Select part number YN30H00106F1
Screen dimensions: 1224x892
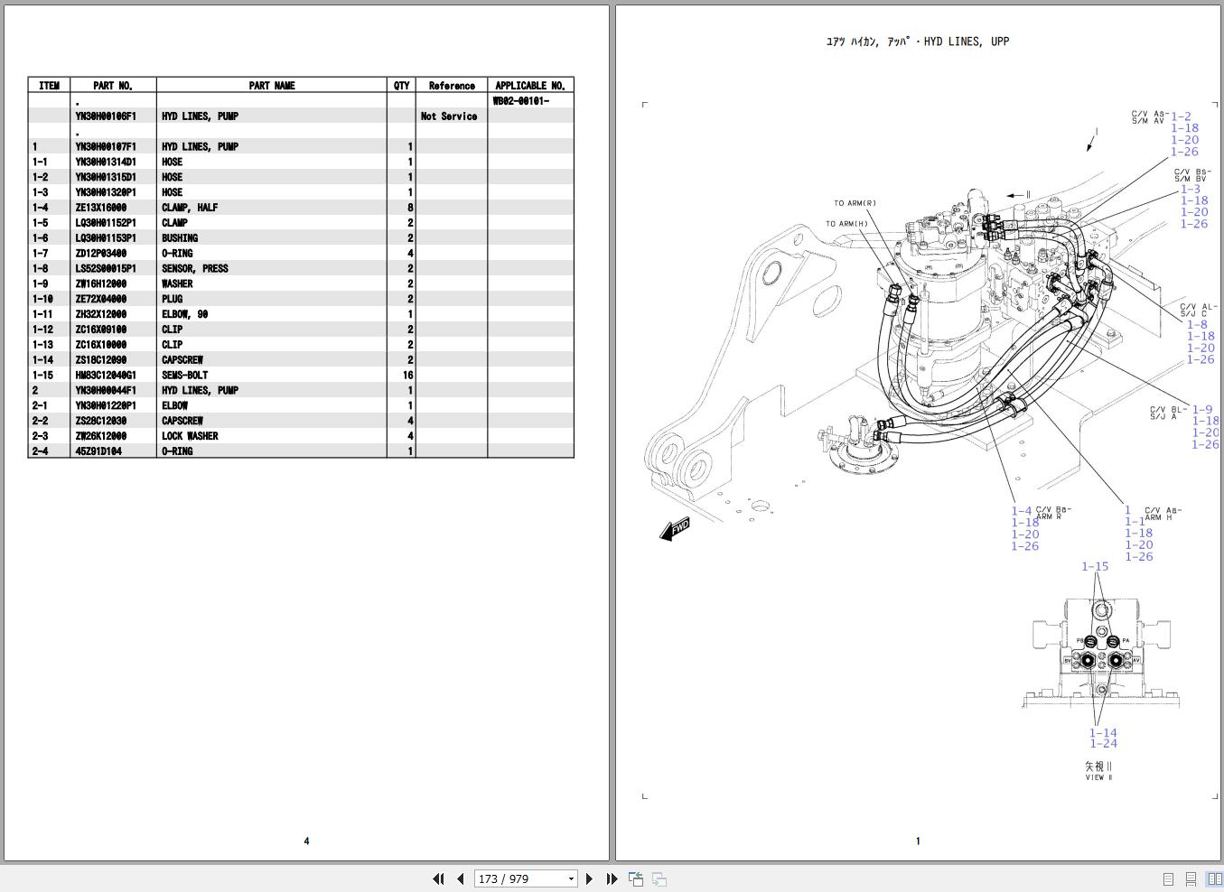(106, 116)
